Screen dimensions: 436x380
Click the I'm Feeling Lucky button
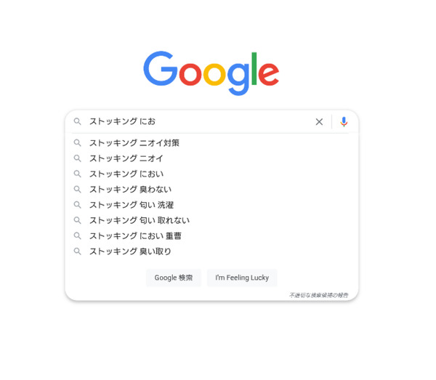pyautogui.click(x=242, y=278)
